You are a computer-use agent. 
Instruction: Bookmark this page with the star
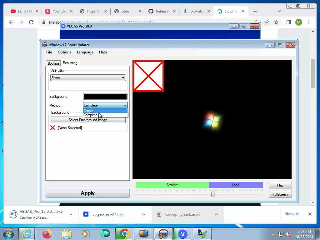[276, 22]
